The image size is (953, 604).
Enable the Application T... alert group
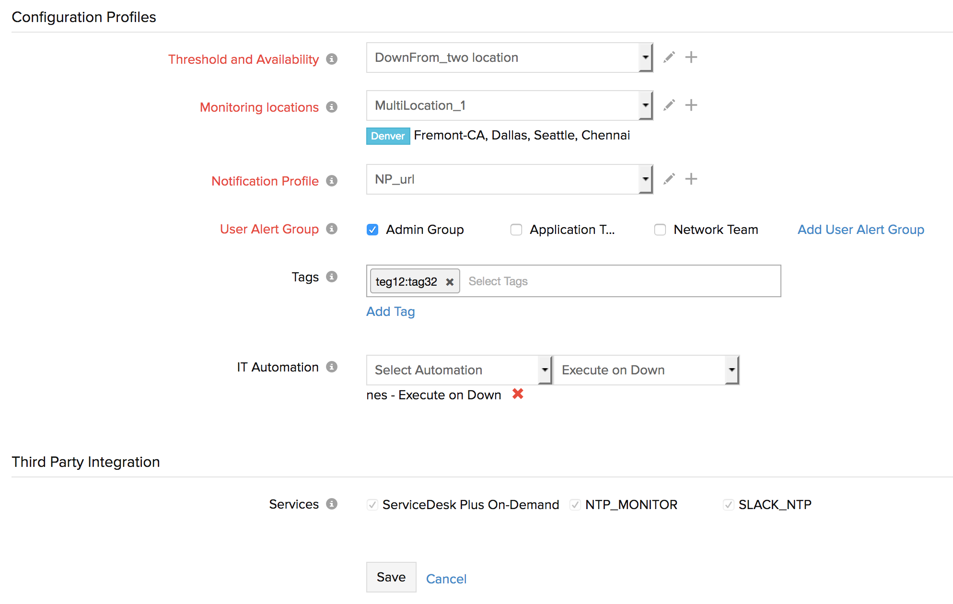516,230
